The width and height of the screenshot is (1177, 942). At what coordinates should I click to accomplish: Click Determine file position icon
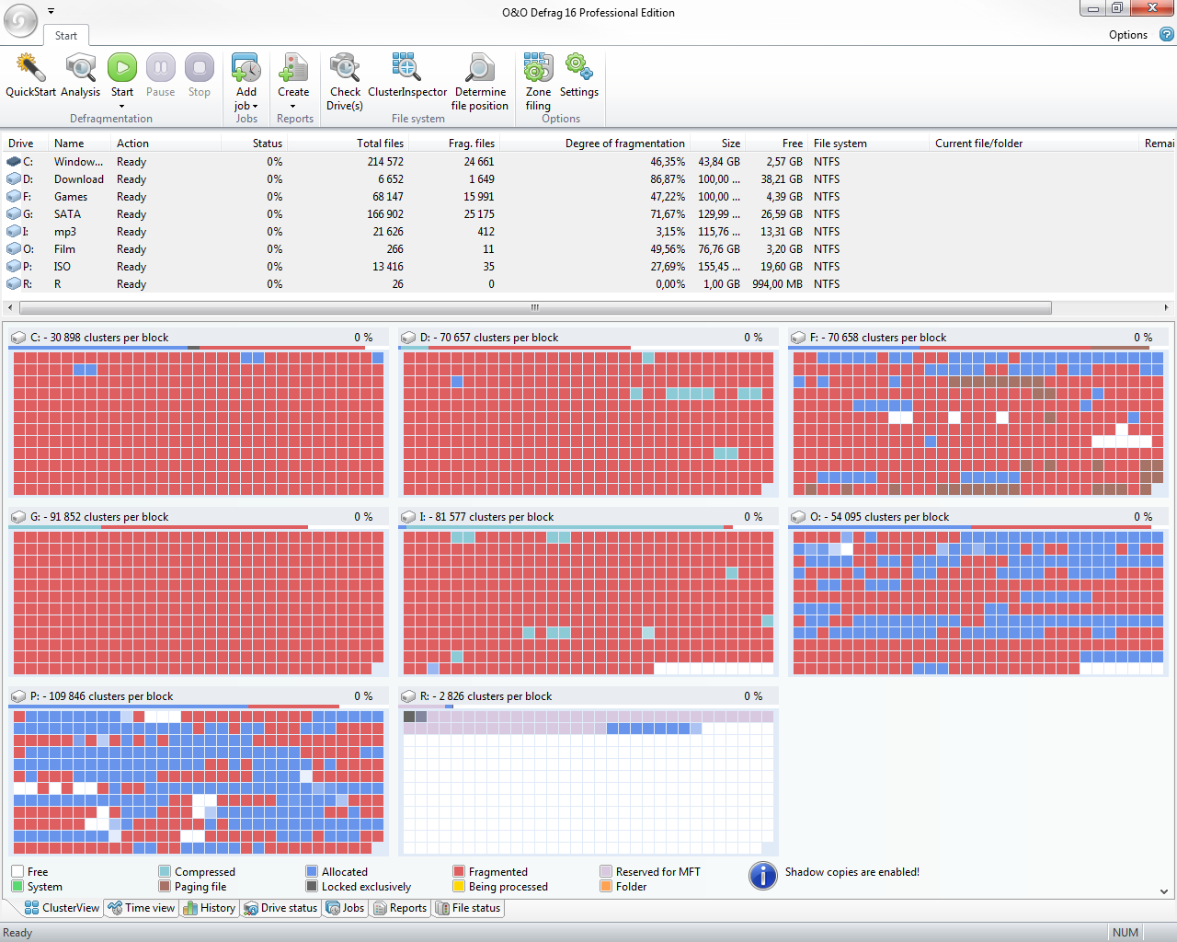pyautogui.click(x=480, y=67)
